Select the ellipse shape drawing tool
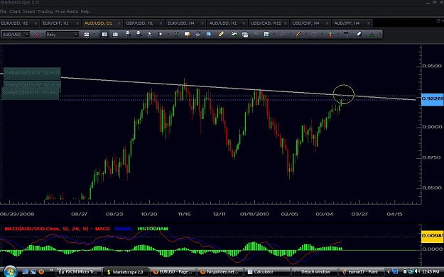The width and height of the screenshot is (444, 277). pos(314,34)
